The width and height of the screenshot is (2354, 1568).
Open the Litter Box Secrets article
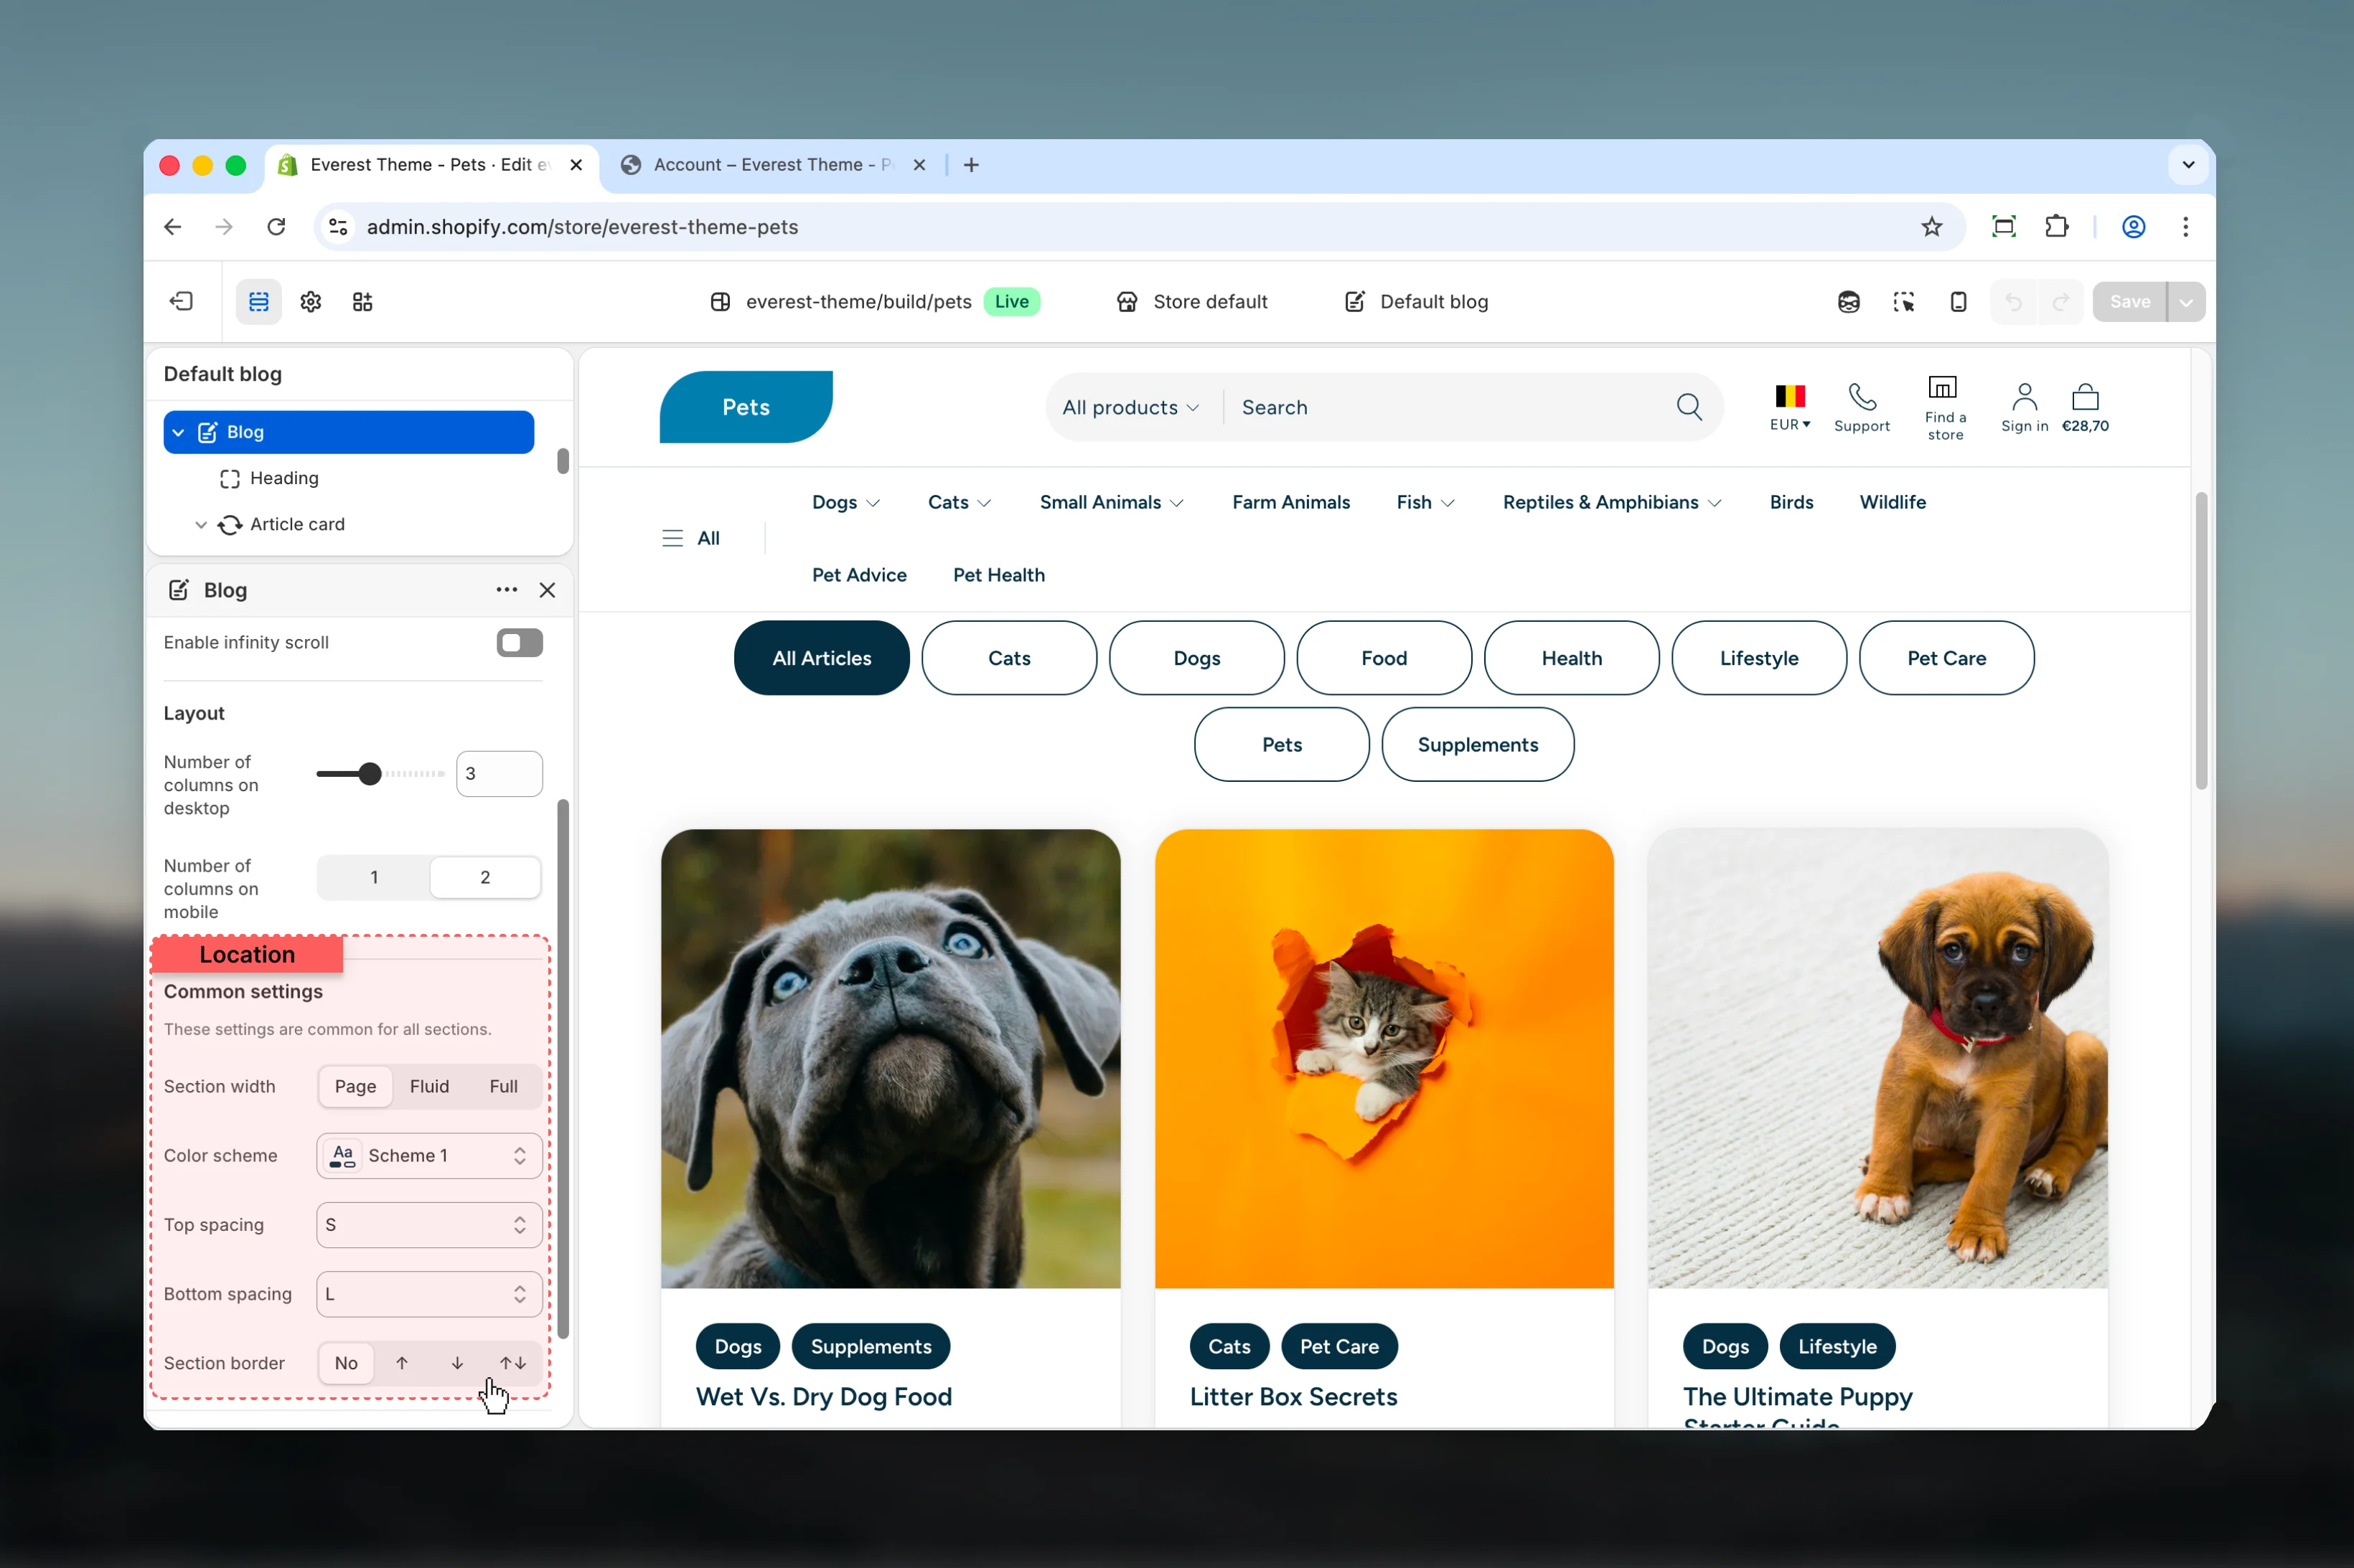click(x=1293, y=1398)
